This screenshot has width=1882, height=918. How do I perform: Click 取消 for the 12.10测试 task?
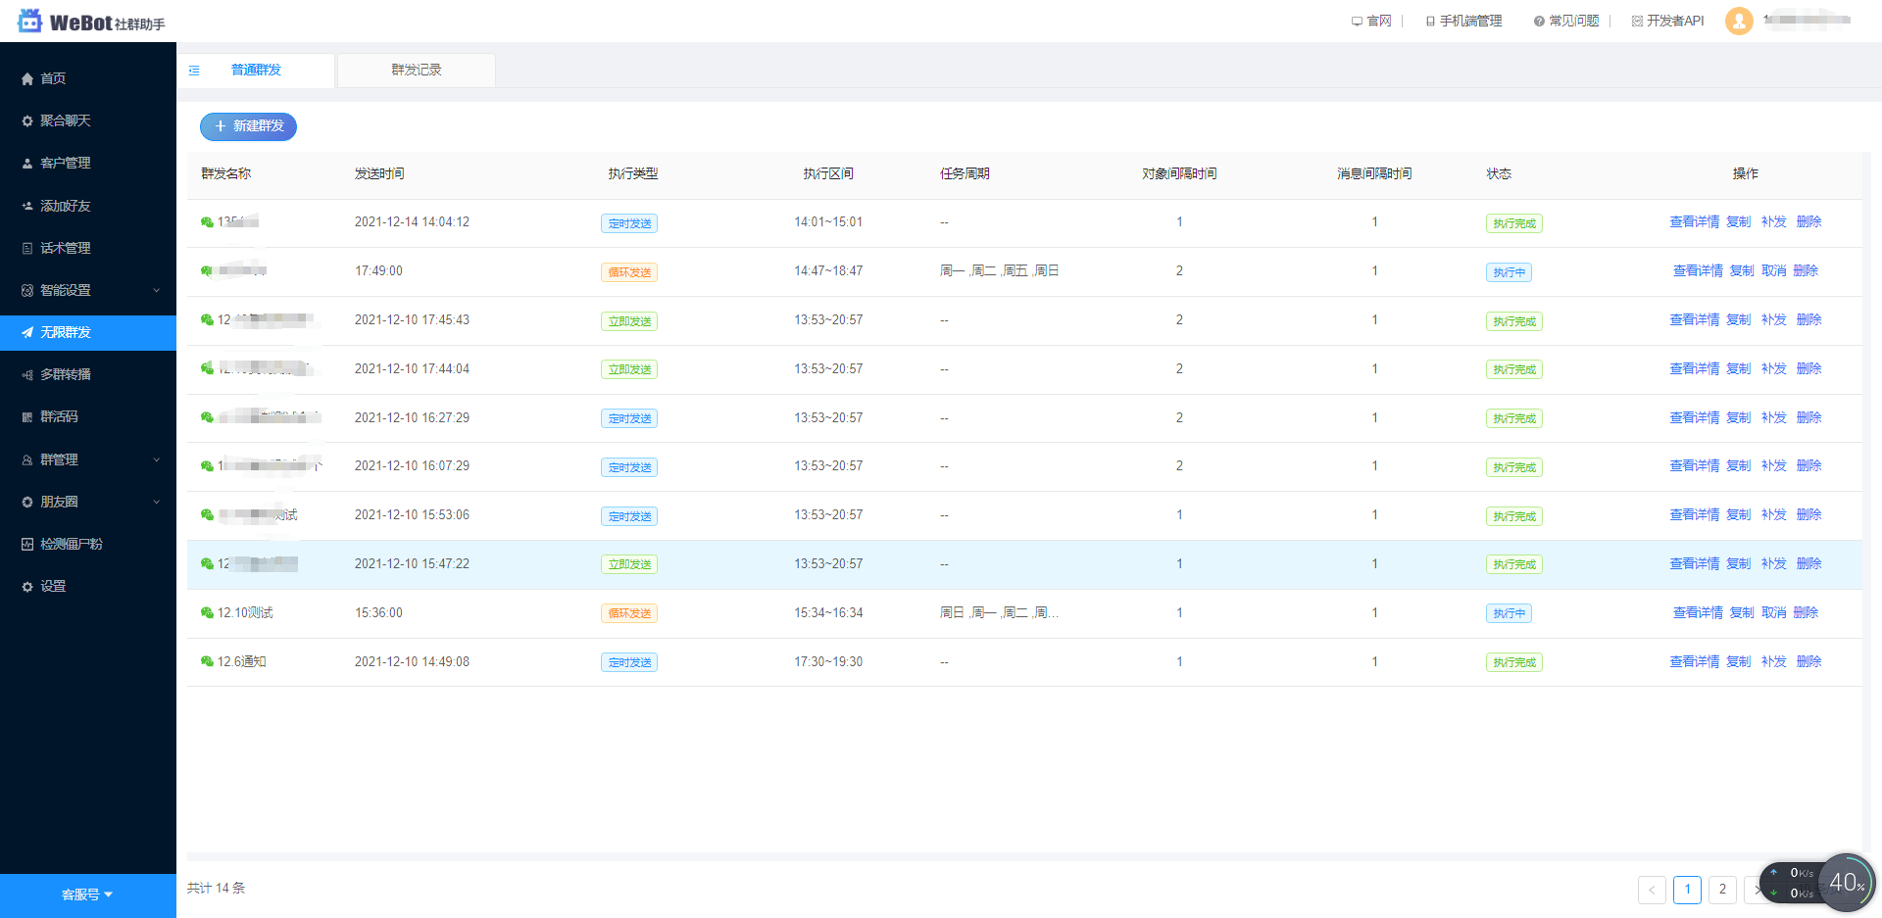point(1773,613)
